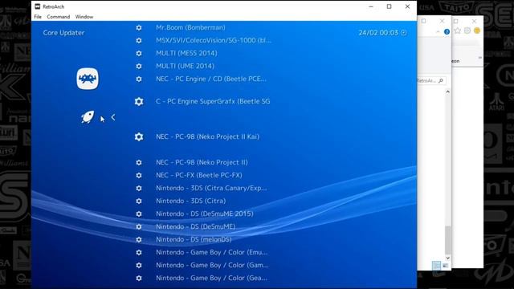514x289 pixels.
Task: Click the Core Updater title
Action: (x=63, y=33)
